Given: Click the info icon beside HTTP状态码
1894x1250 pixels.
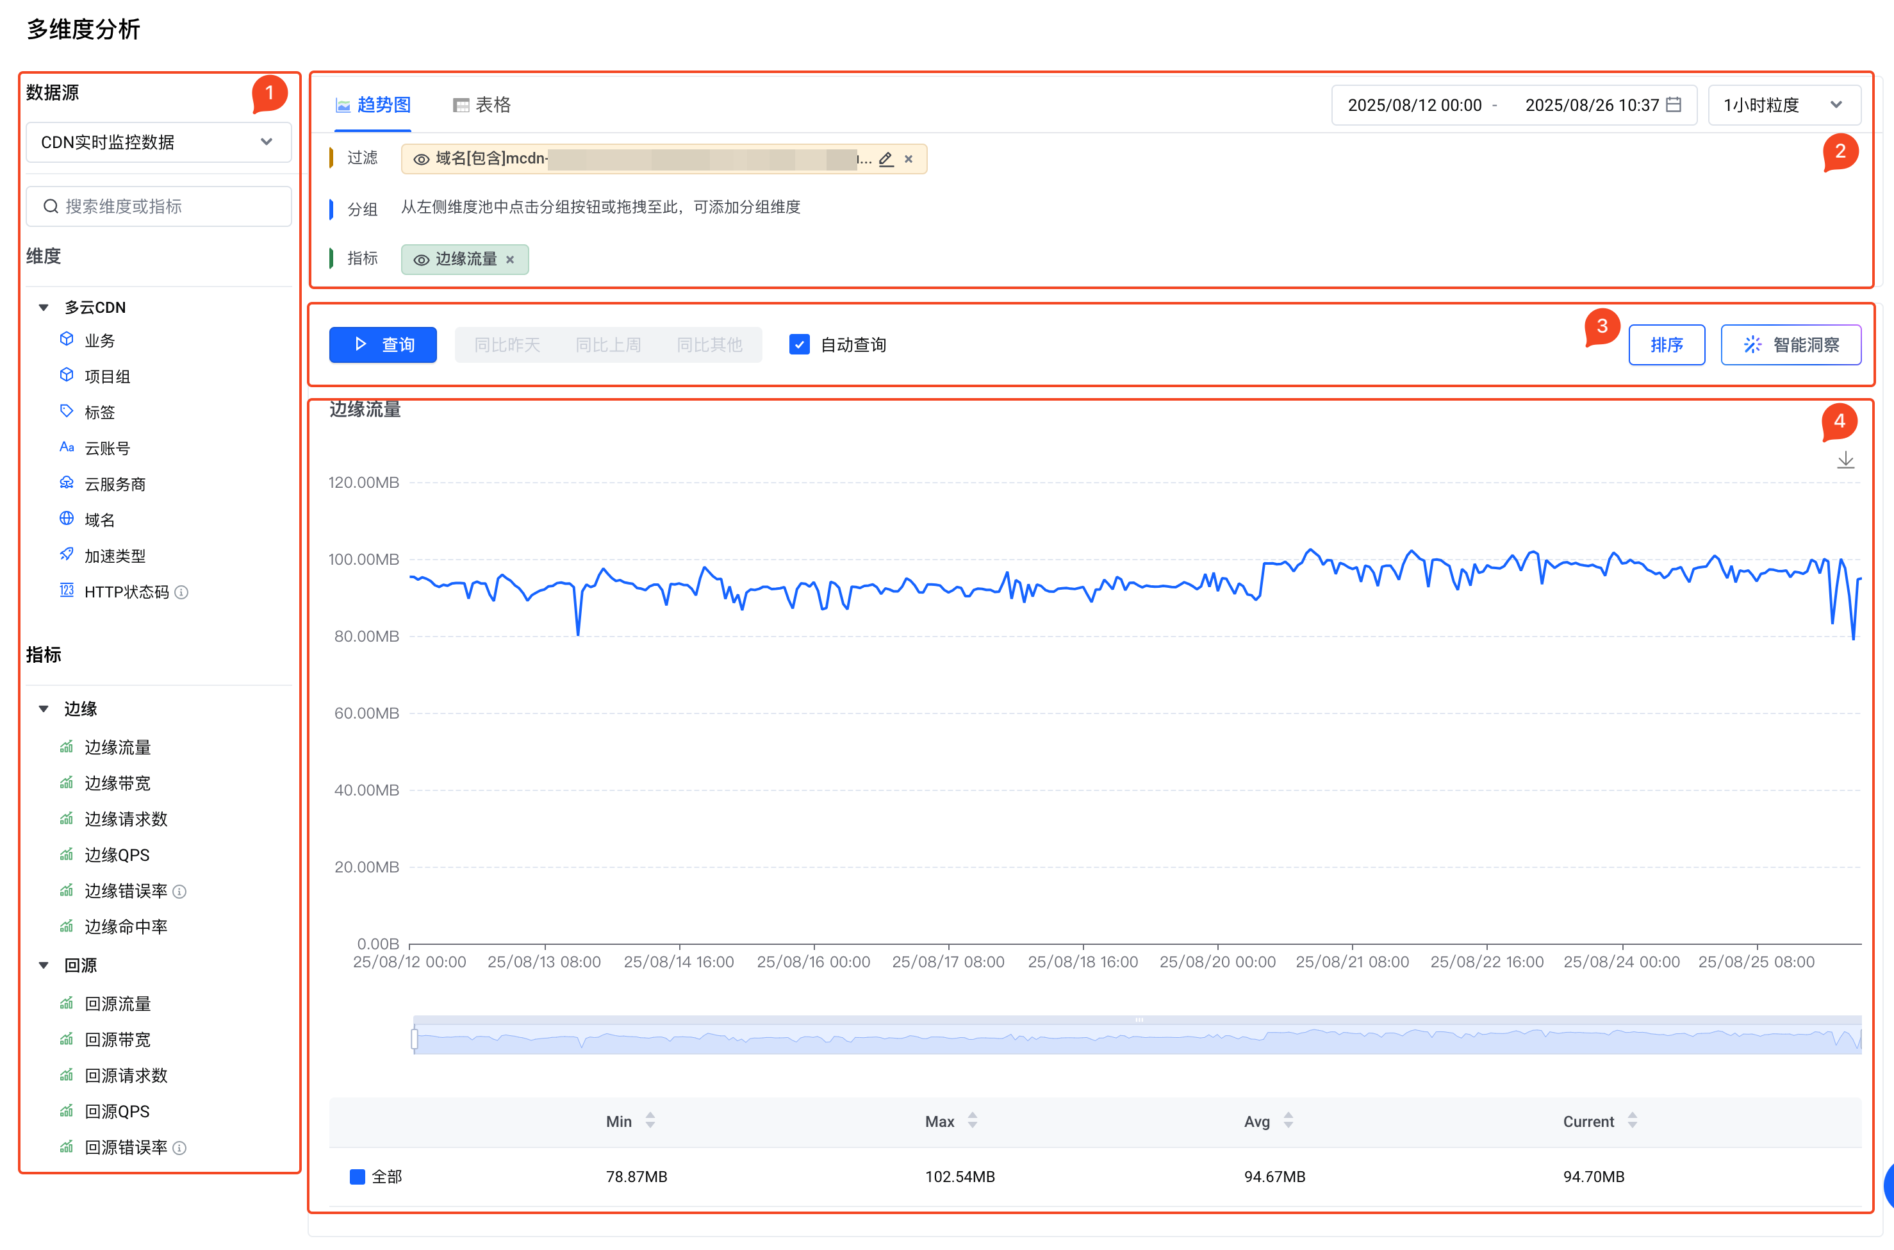Looking at the screenshot, I should coord(182,592).
